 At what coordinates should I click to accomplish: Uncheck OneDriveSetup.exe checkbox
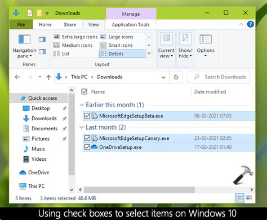coord(87,147)
